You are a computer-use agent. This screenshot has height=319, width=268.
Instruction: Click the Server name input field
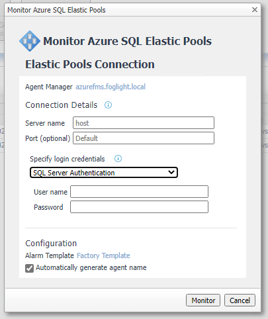tap(144, 123)
